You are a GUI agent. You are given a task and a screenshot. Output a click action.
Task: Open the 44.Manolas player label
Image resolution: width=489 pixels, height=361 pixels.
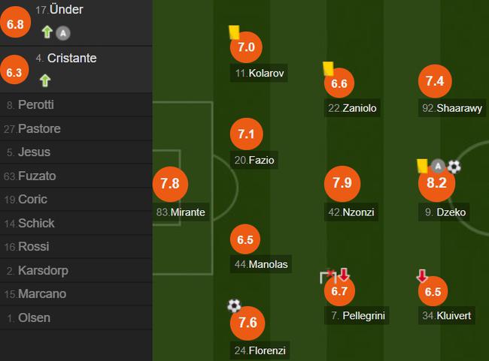click(261, 264)
